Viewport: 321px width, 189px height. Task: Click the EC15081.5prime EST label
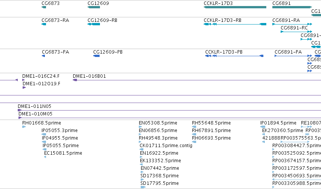coord(63,153)
